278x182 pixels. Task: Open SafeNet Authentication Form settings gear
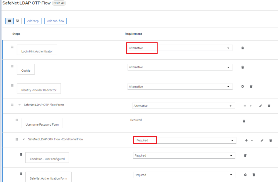tap(245, 175)
